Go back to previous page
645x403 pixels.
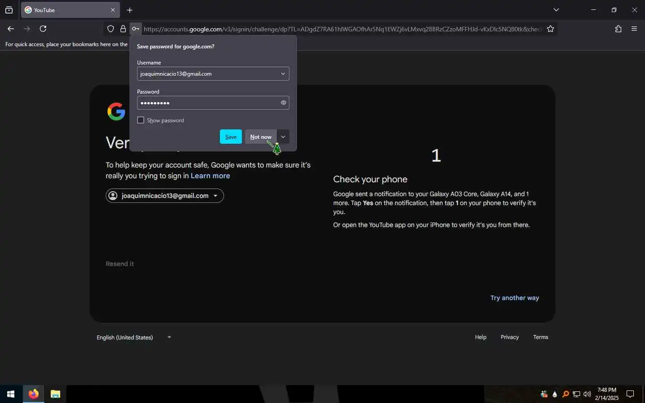click(11, 29)
